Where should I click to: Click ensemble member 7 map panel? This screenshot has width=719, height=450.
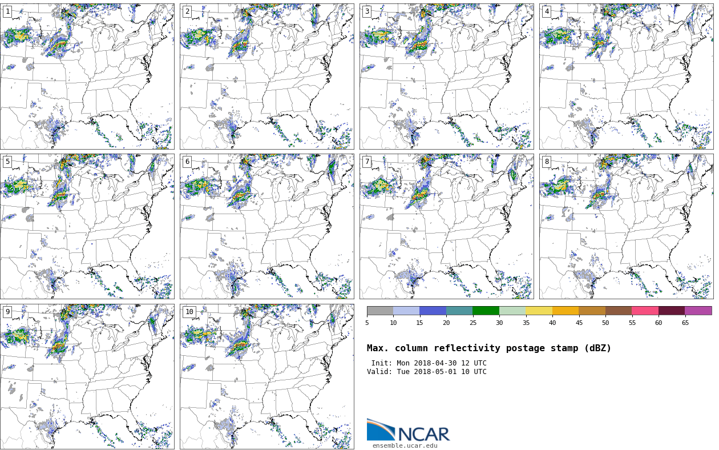pyautogui.click(x=446, y=226)
